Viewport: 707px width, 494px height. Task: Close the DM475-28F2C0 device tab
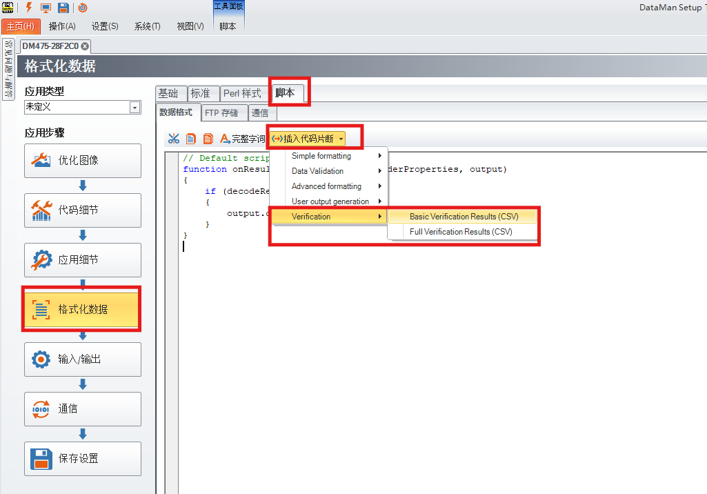(x=85, y=46)
